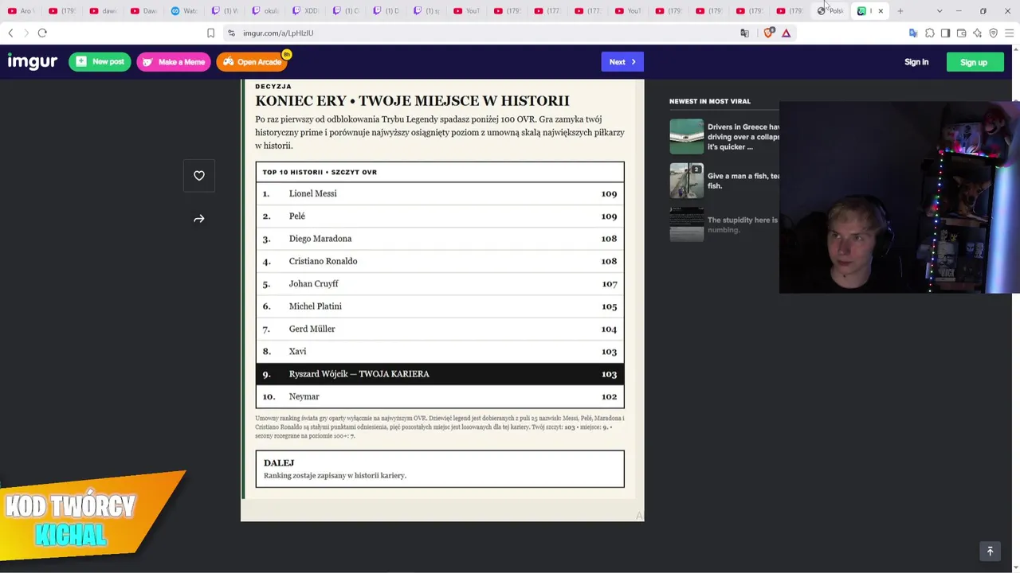1020x573 pixels.
Task: Click the green Sign up button
Action: [974, 62]
